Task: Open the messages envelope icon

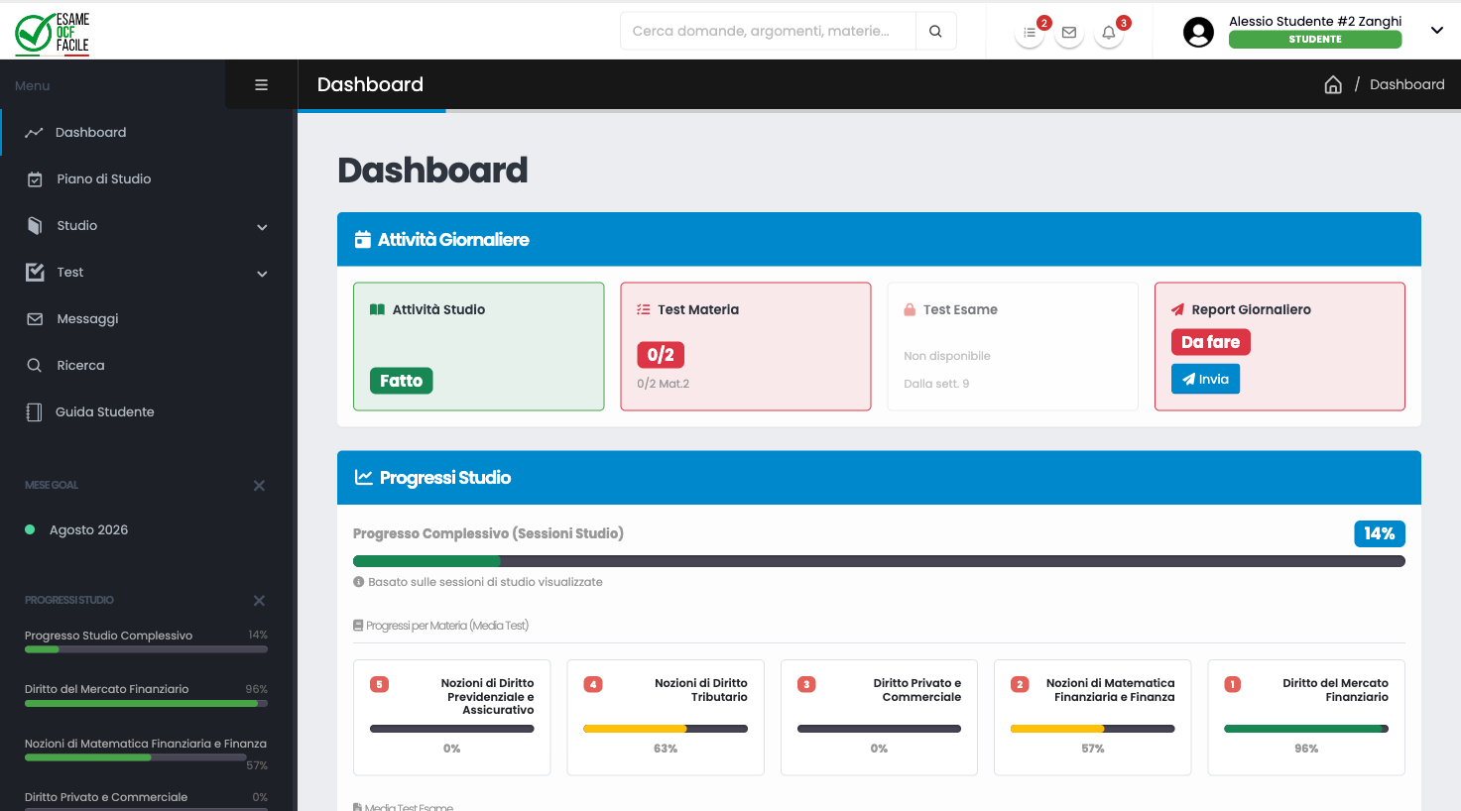Action: coord(1068,32)
